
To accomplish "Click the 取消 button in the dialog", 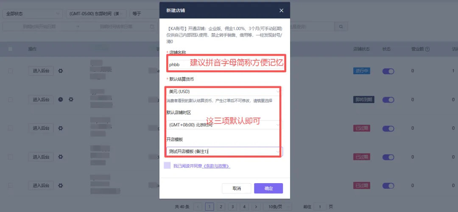I will click(x=237, y=188).
